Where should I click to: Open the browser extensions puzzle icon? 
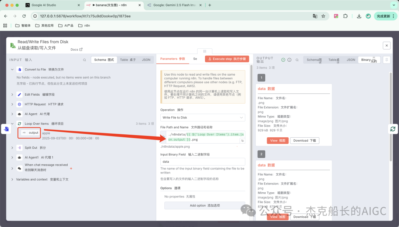pyautogui.click(x=345, y=16)
